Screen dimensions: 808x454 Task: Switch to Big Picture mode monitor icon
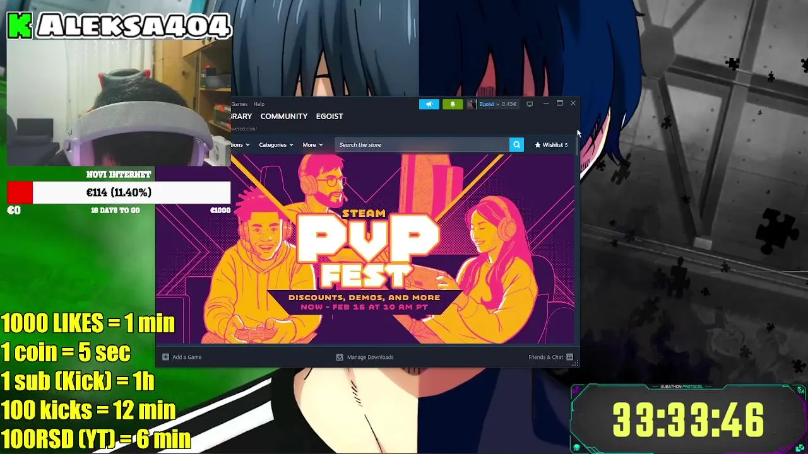[x=530, y=104]
